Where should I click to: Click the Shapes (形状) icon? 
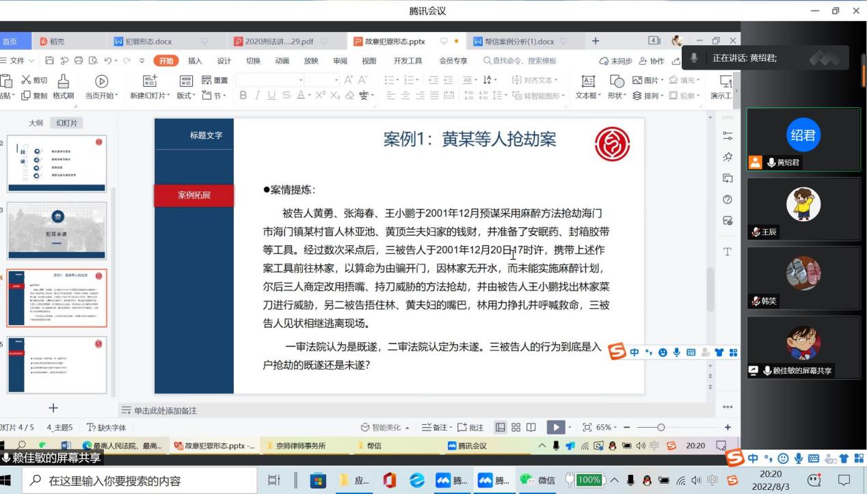pyautogui.click(x=616, y=81)
